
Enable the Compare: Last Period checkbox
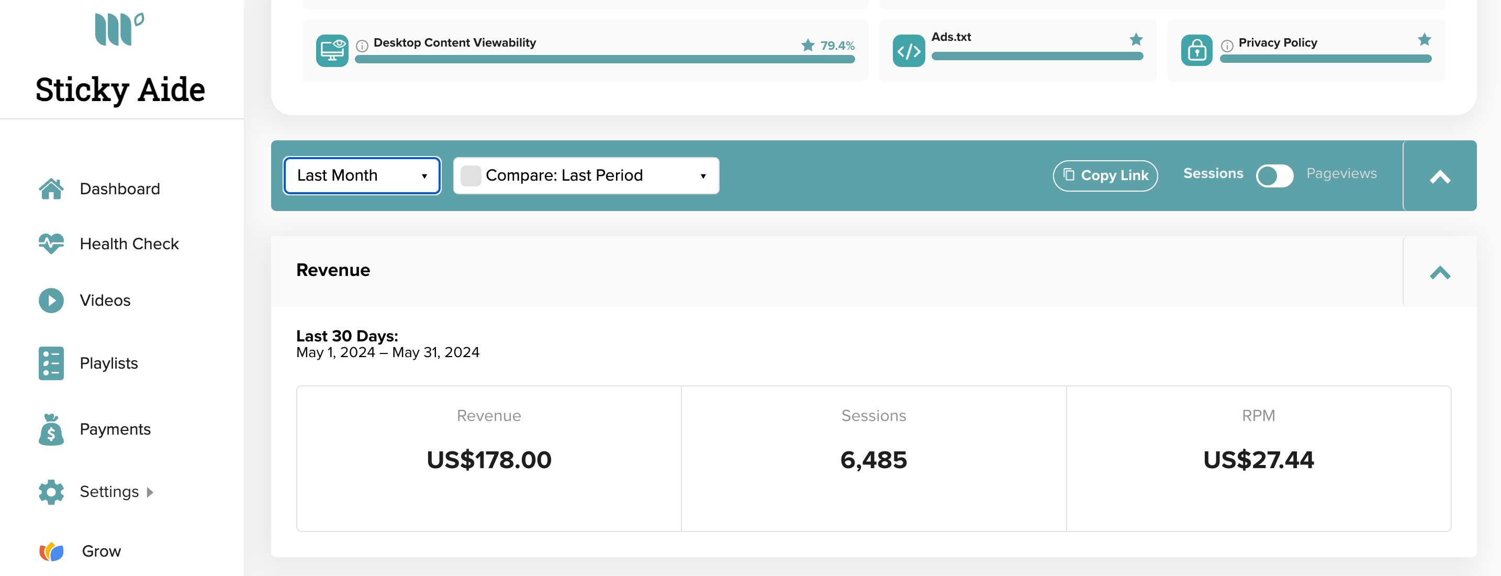click(x=470, y=175)
